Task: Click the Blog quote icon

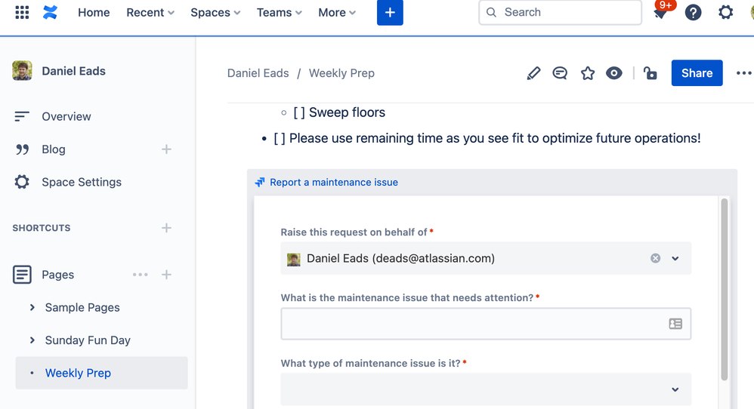Action: tap(22, 149)
